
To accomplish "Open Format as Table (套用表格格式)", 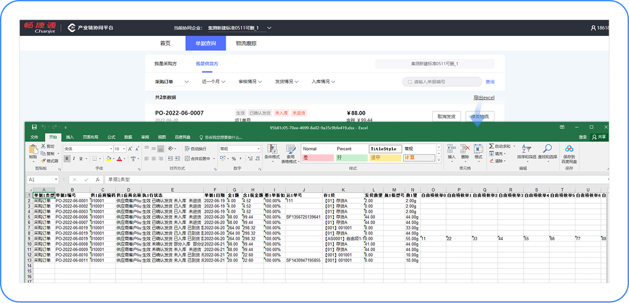I will [290, 153].
